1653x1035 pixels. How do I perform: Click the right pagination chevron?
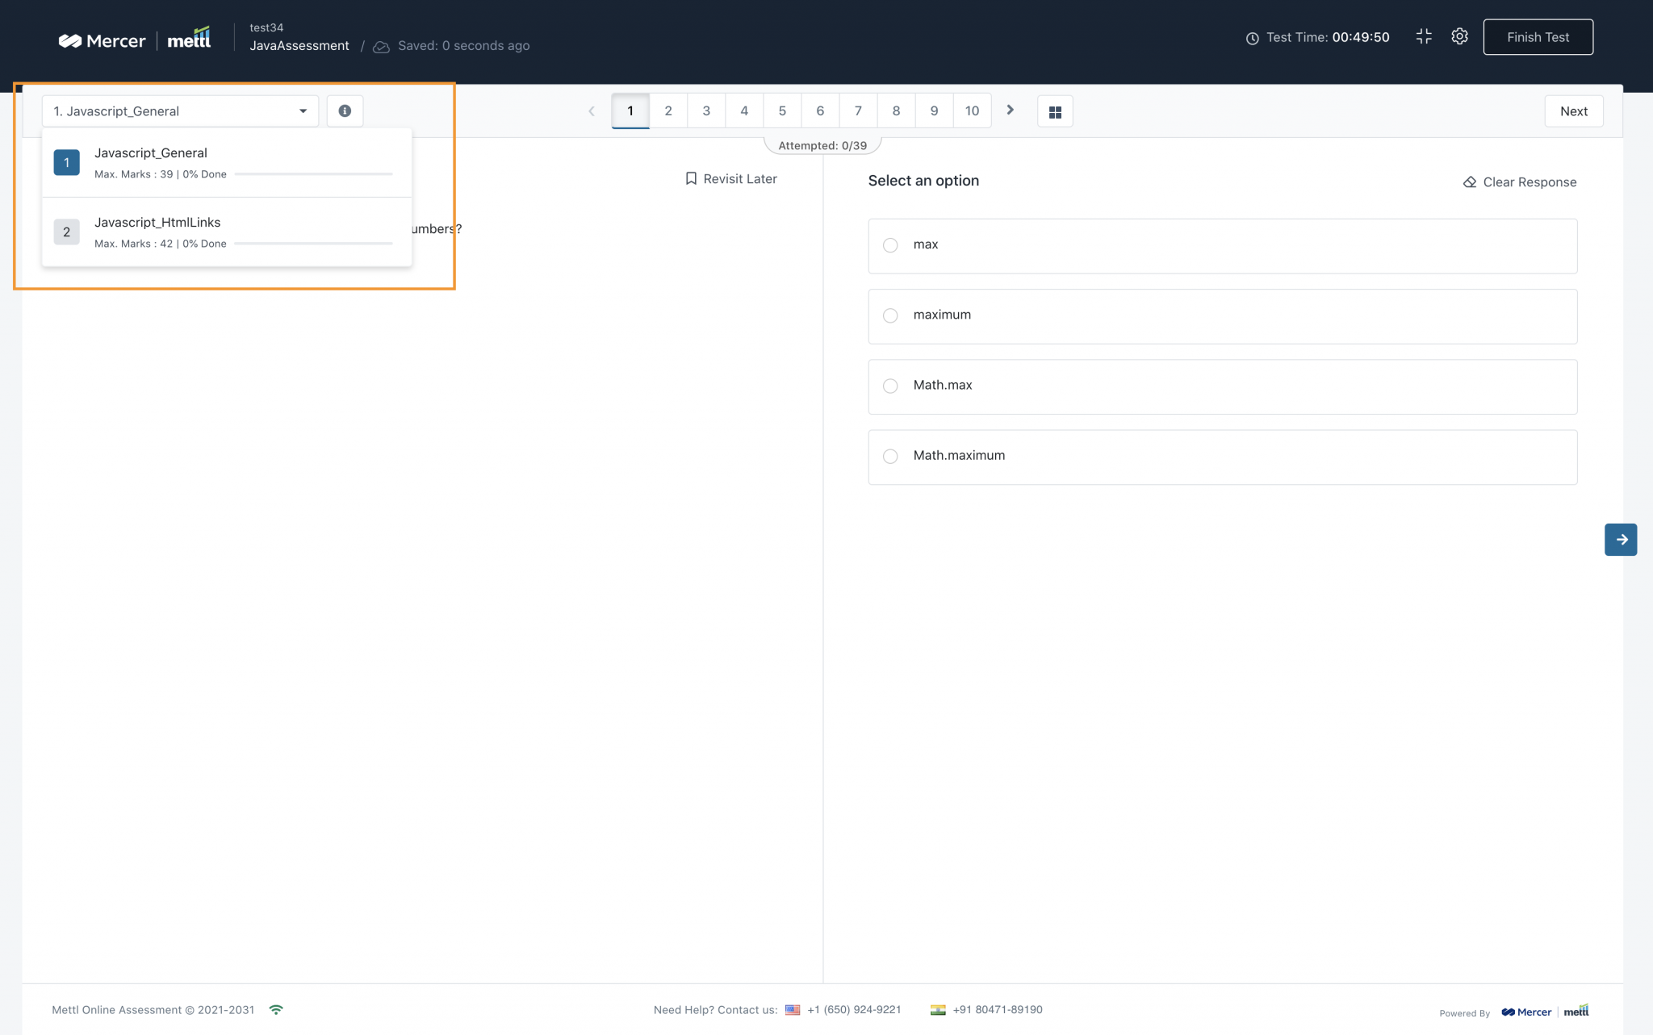pos(1010,111)
